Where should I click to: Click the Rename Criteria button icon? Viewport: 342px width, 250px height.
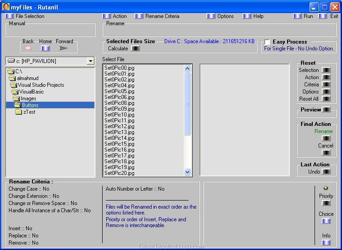[x=139, y=16]
